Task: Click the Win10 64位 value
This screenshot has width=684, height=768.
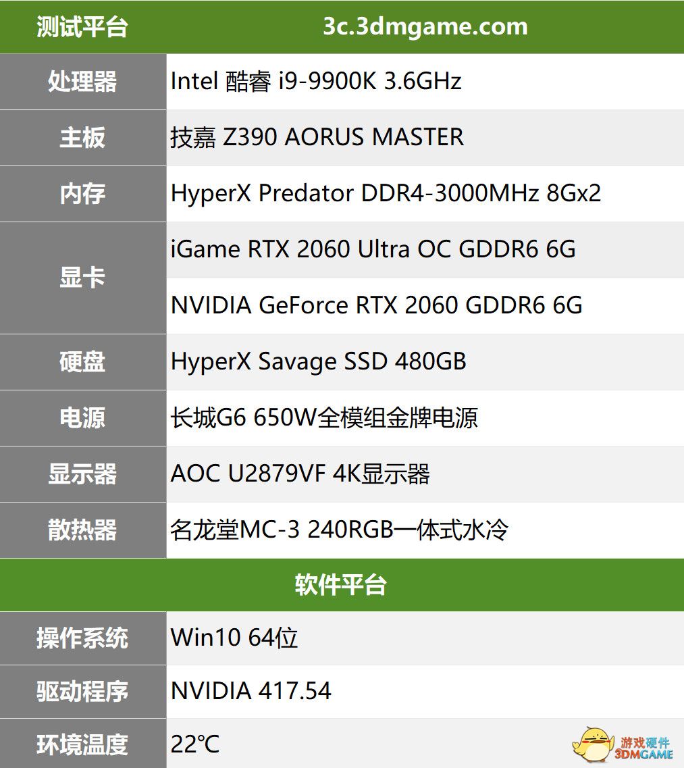Action: [234, 638]
